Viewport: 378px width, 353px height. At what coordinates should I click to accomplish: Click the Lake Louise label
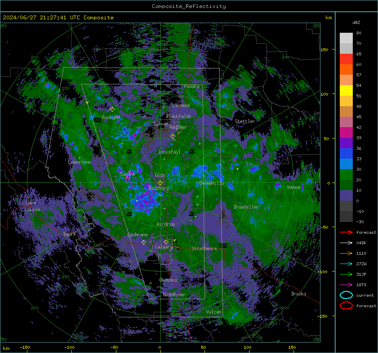pyautogui.click(x=33, y=206)
